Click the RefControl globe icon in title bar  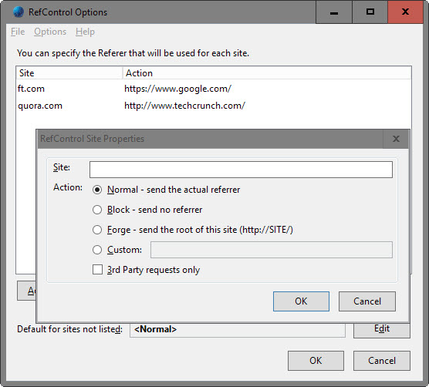click(19, 12)
